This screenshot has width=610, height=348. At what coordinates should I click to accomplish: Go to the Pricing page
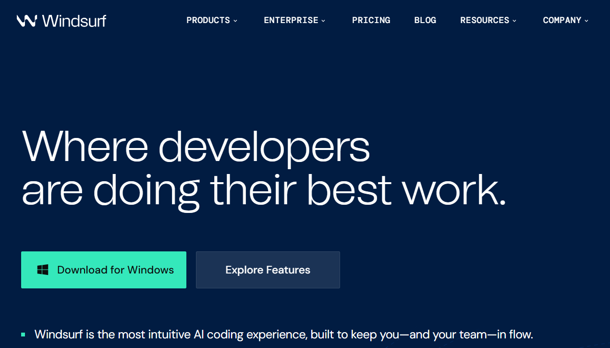[x=371, y=20]
